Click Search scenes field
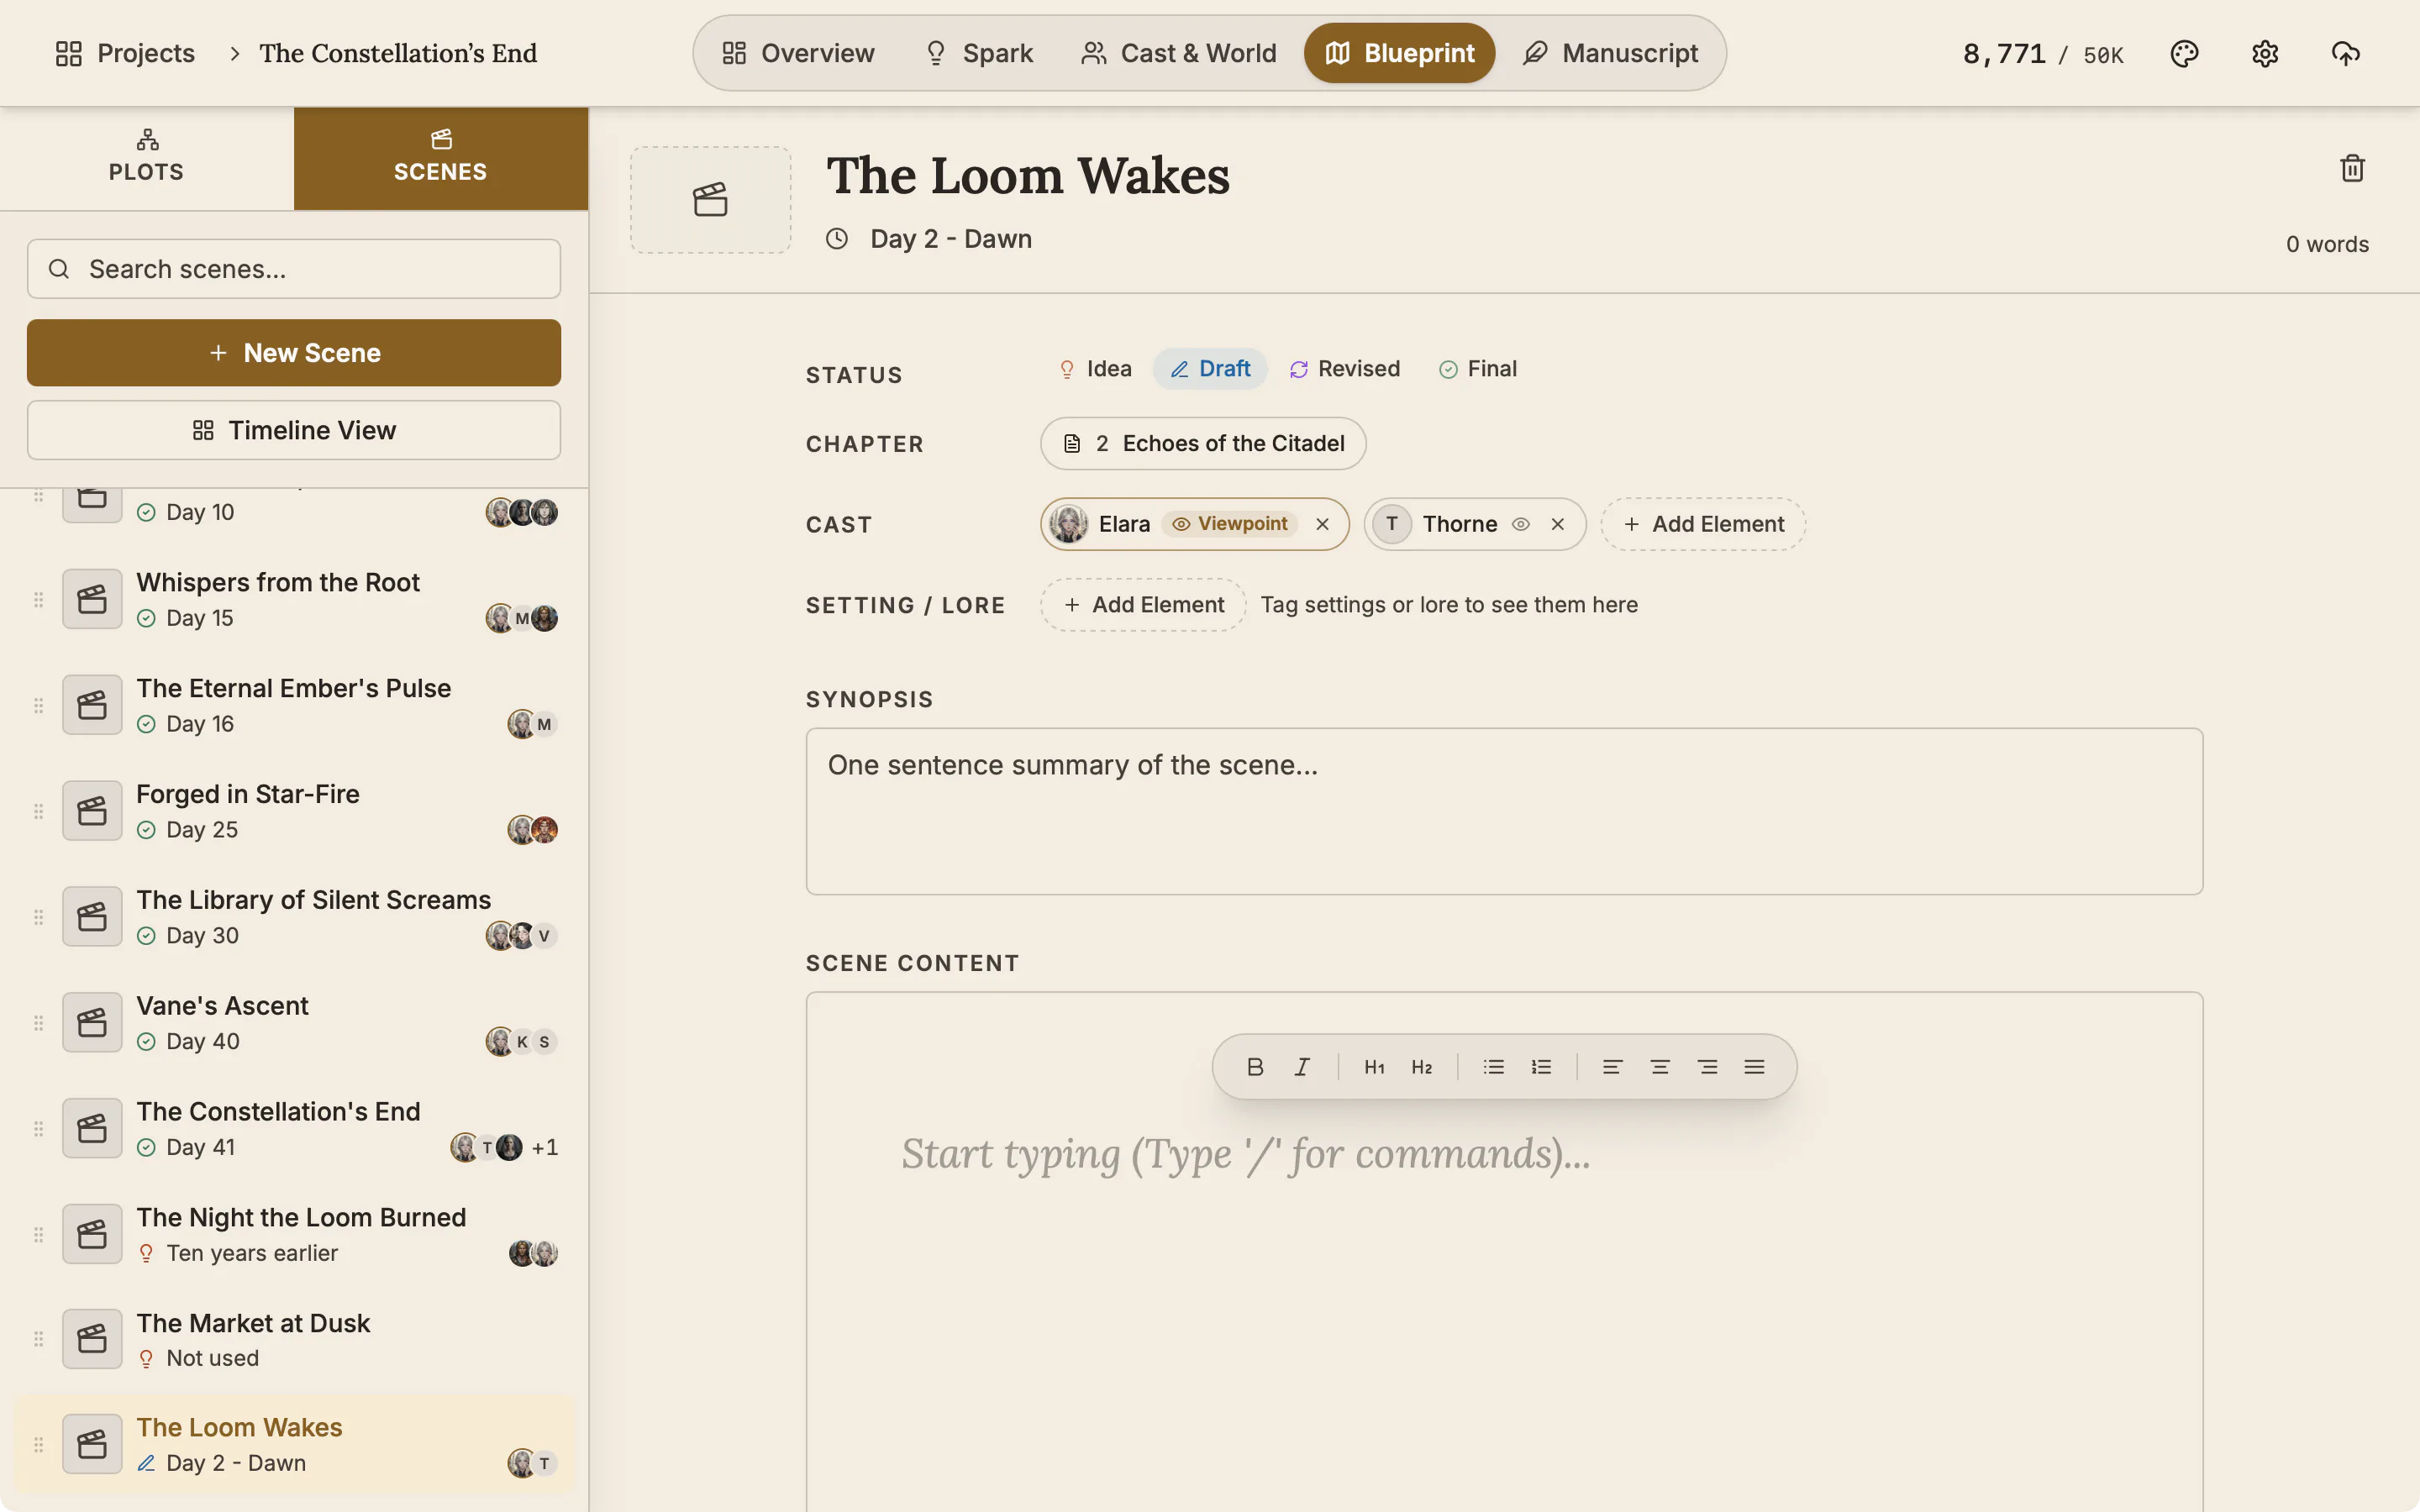Image resolution: width=2420 pixels, height=1512 pixels. 294,269
